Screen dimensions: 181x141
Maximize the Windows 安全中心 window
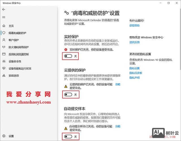[x=169, y=3]
